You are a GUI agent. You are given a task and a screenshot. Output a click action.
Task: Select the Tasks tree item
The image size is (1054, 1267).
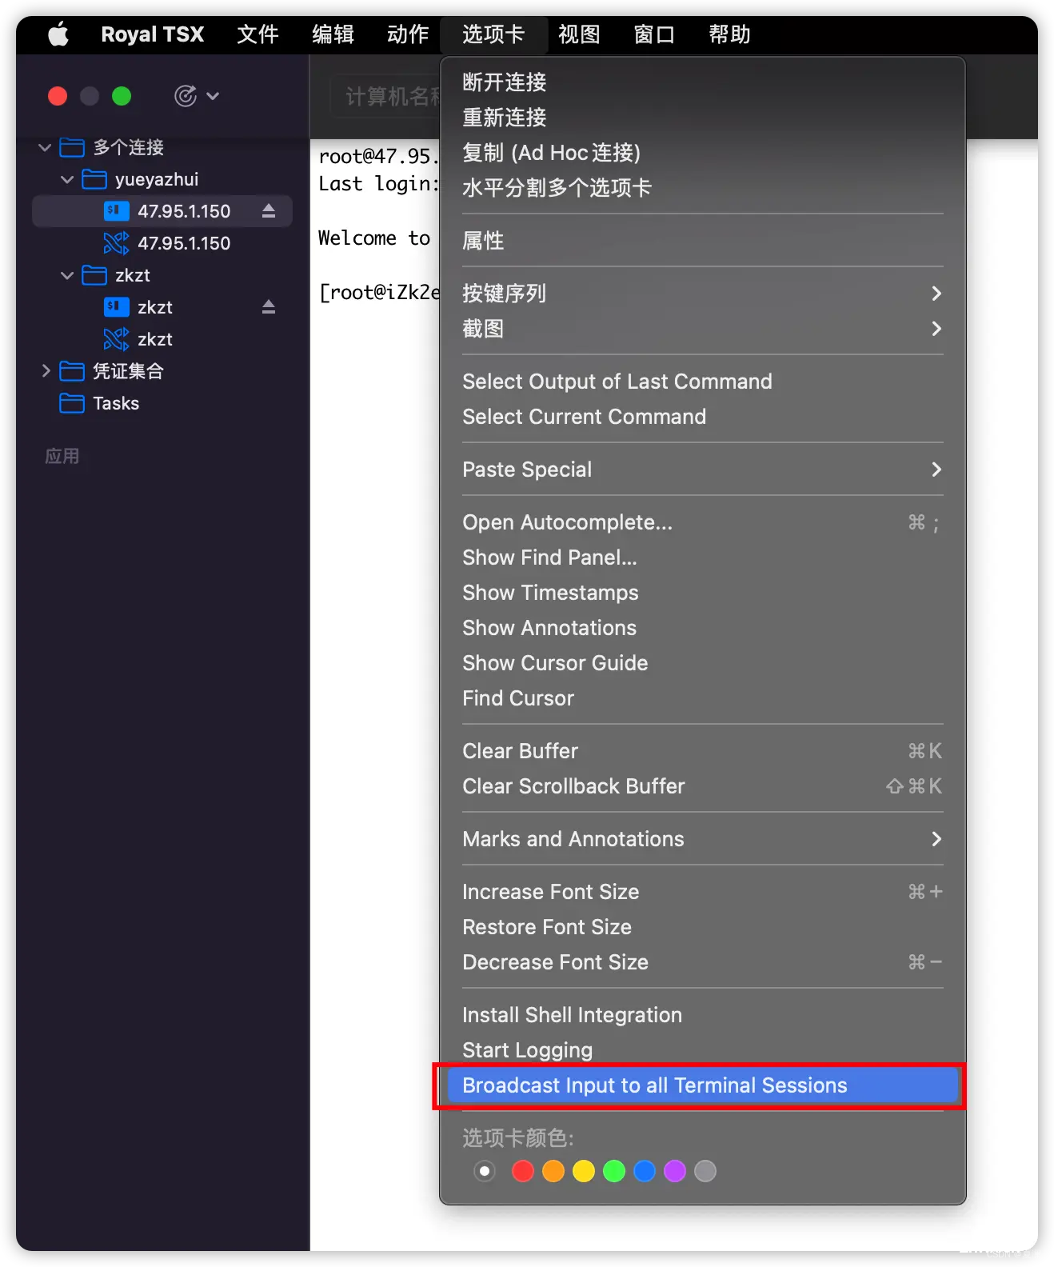click(116, 403)
